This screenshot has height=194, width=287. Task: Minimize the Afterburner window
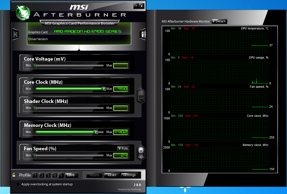point(136,6)
